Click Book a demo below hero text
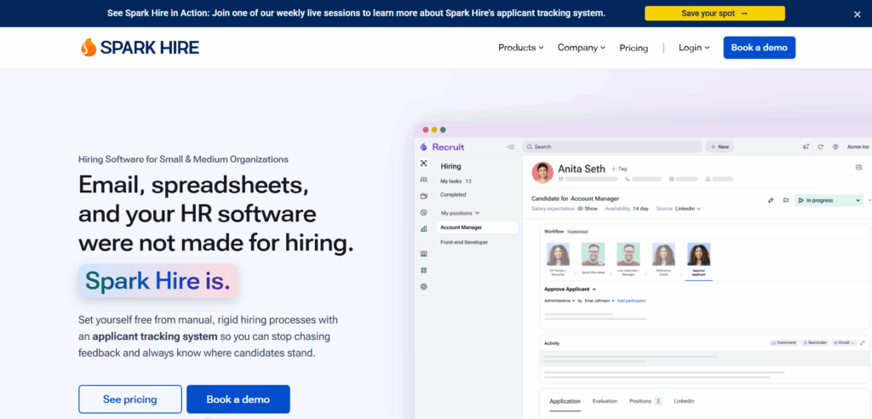Screen dimensions: 872x419 pyautogui.click(x=238, y=399)
